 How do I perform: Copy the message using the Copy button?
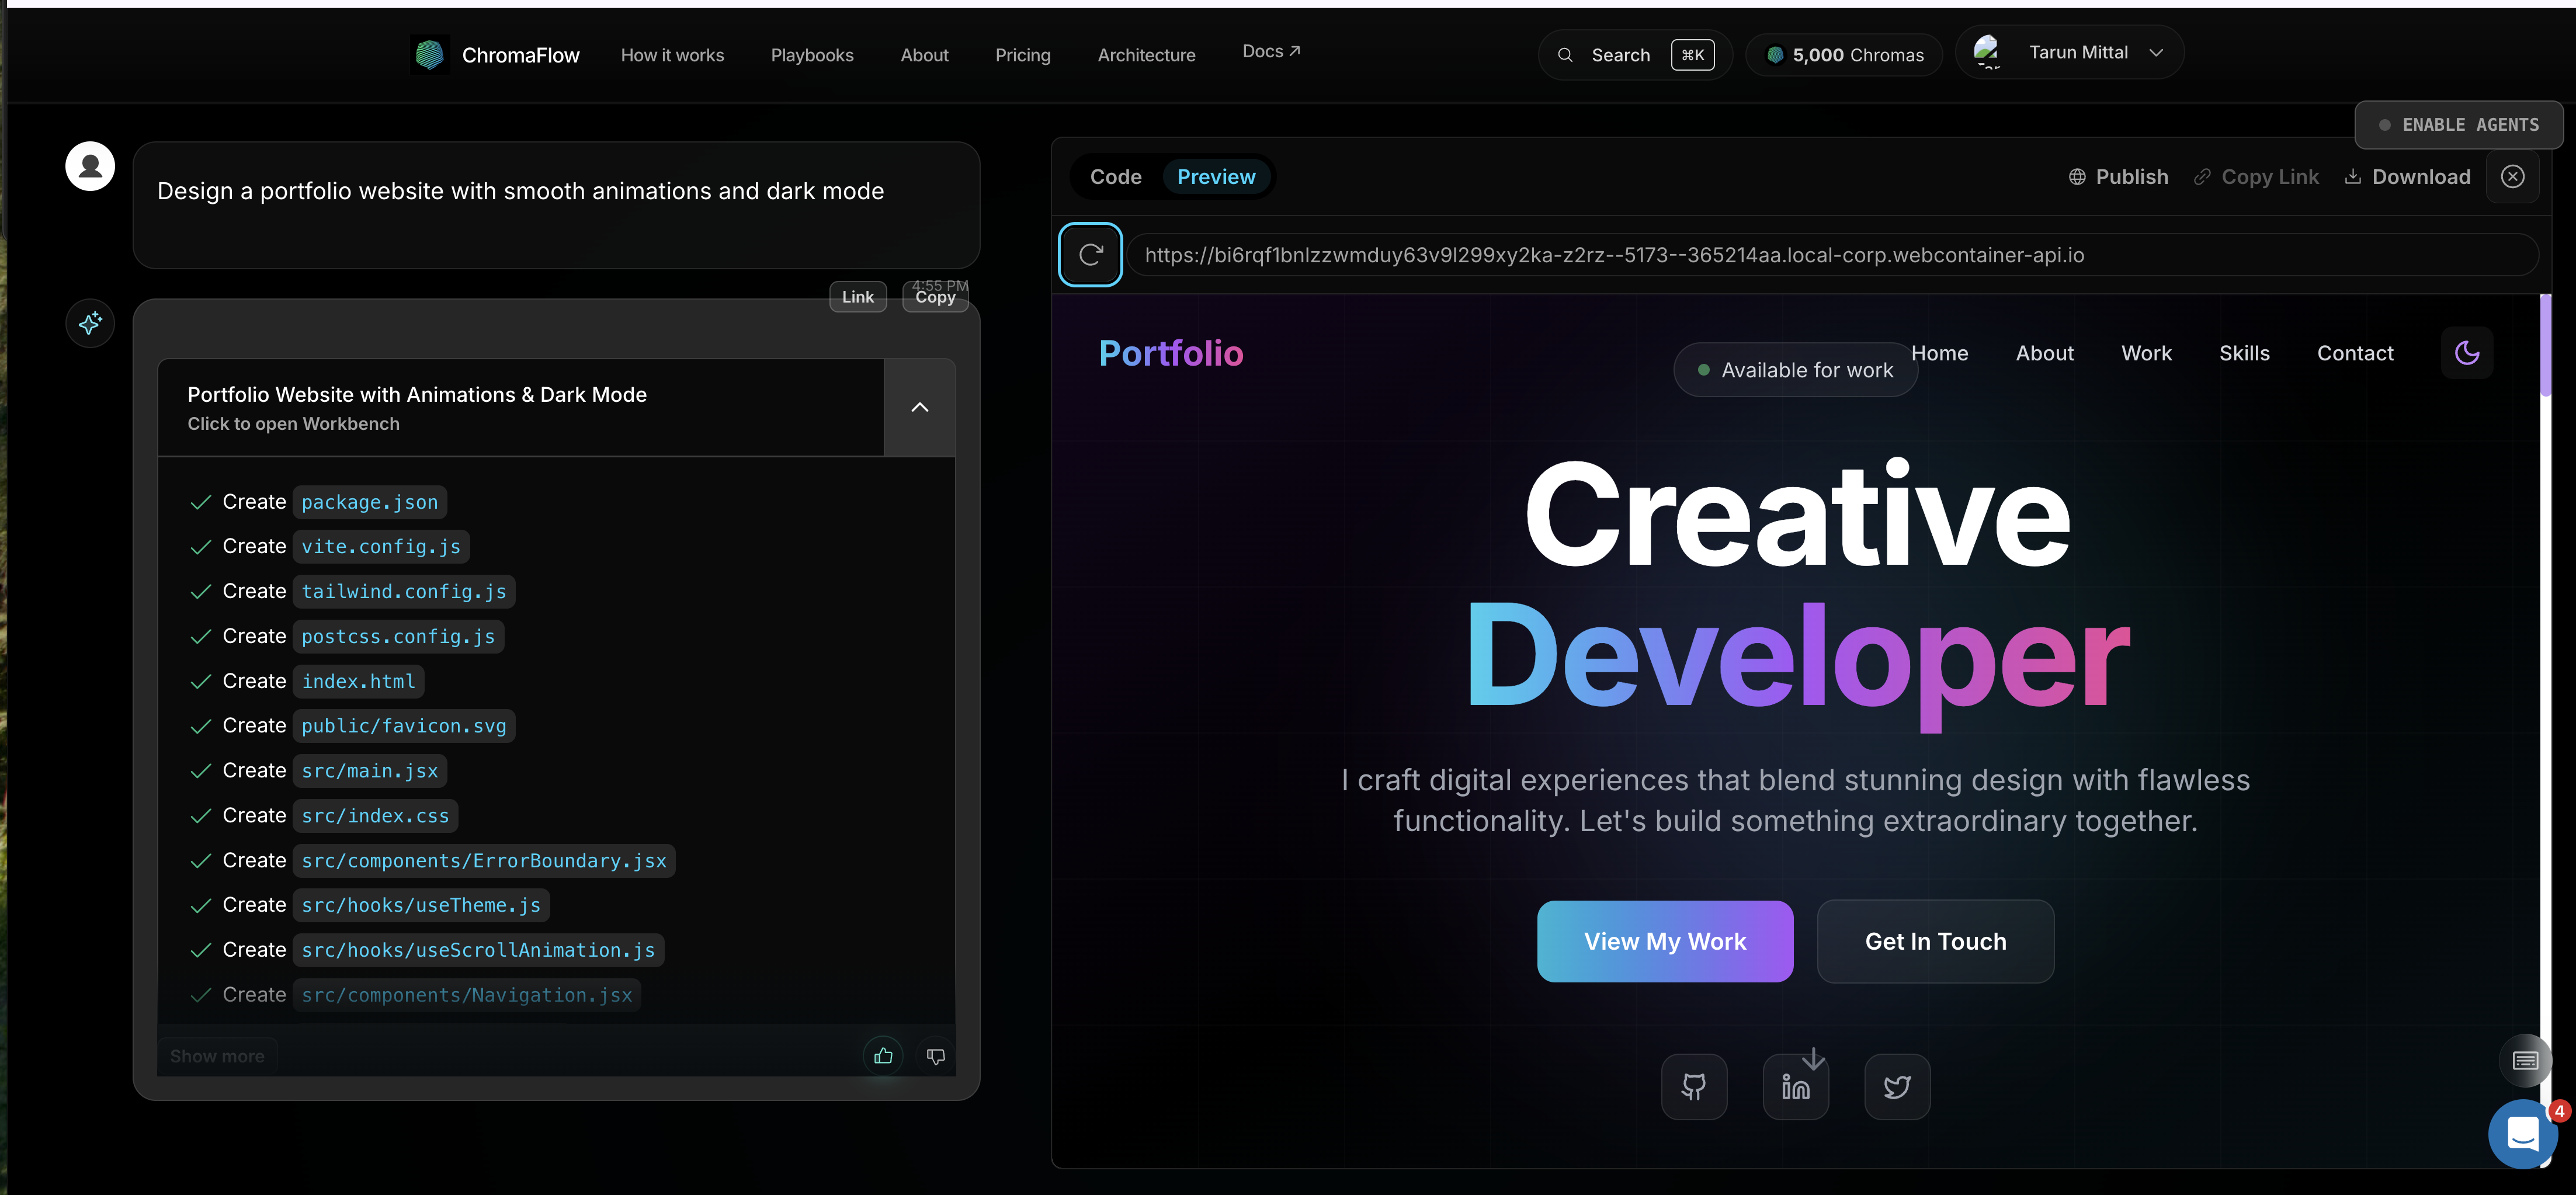pos(934,297)
